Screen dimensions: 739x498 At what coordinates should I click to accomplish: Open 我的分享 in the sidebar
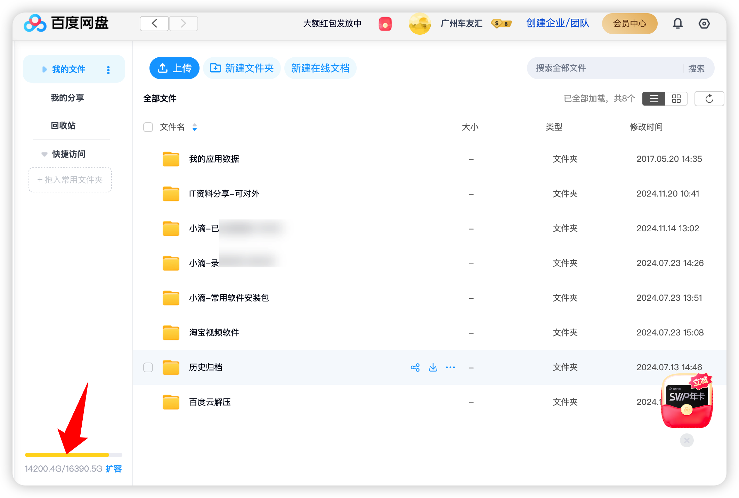67,98
